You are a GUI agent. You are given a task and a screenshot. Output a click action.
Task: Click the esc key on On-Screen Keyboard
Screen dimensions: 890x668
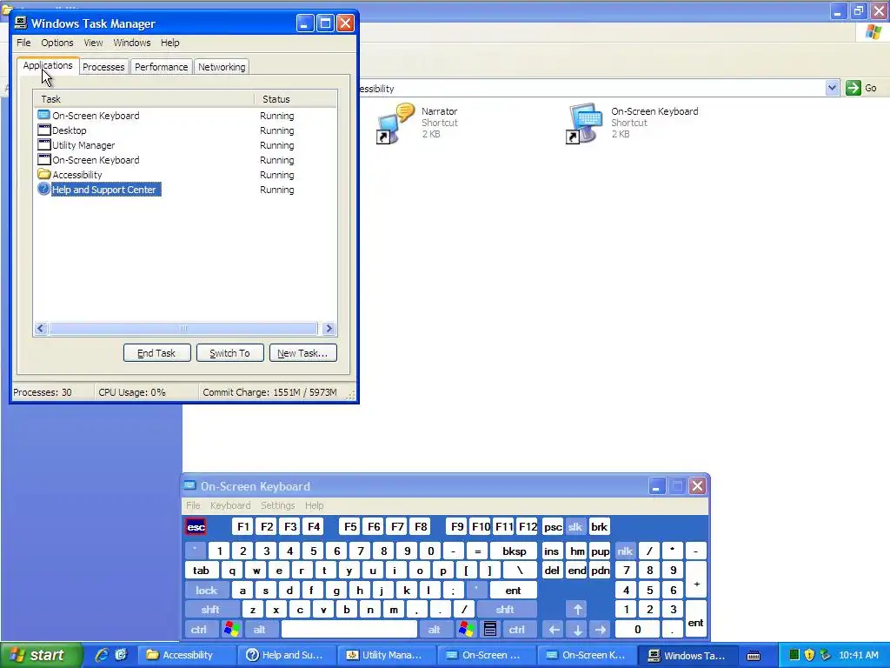click(x=196, y=526)
